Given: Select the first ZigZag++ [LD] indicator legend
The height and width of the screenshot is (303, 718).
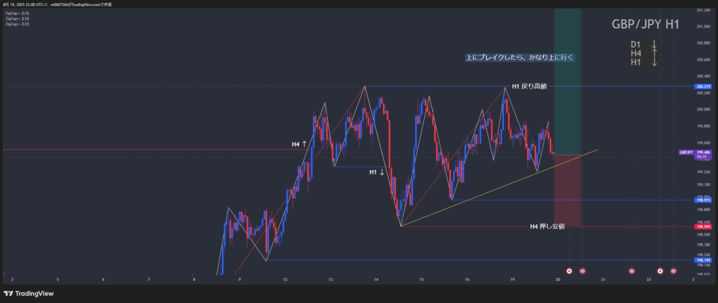Looking at the screenshot, I should coord(17,13).
